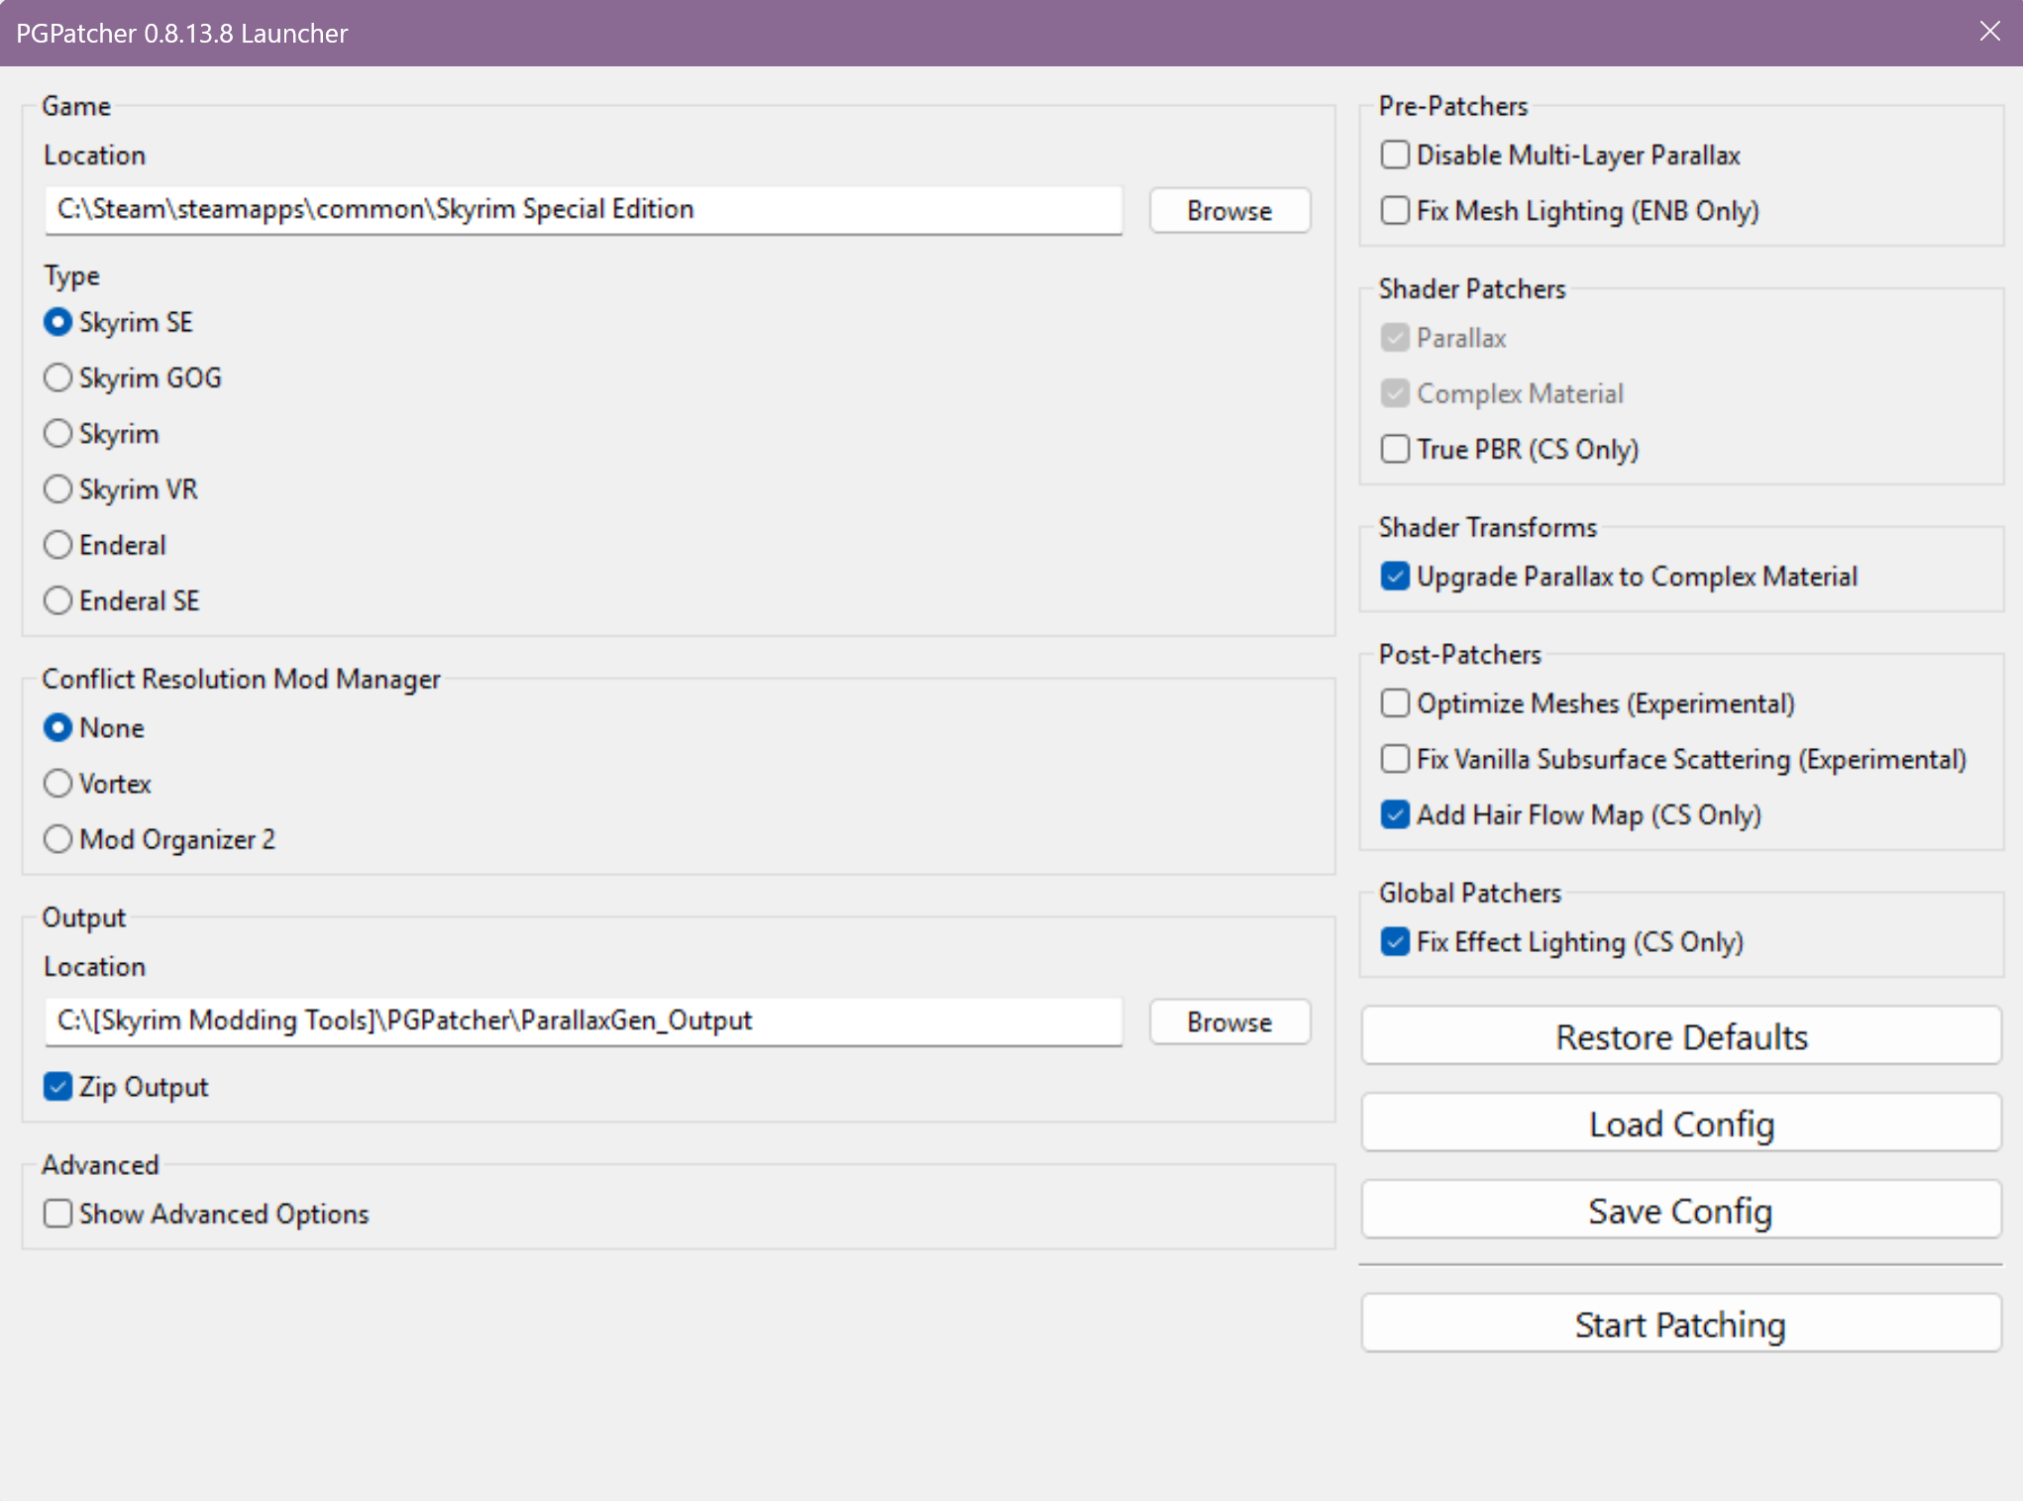Enable True PBR (CS Only) shader patcher

(x=1395, y=449)
